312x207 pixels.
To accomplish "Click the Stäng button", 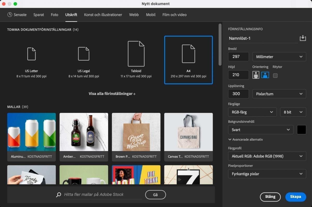I will tap(270, 197).
